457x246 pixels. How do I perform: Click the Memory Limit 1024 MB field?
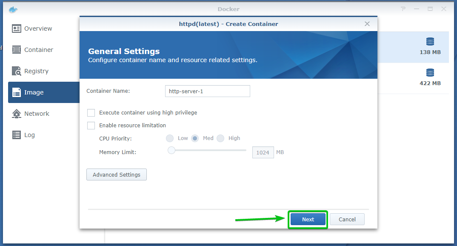click(x=263, y=152)
